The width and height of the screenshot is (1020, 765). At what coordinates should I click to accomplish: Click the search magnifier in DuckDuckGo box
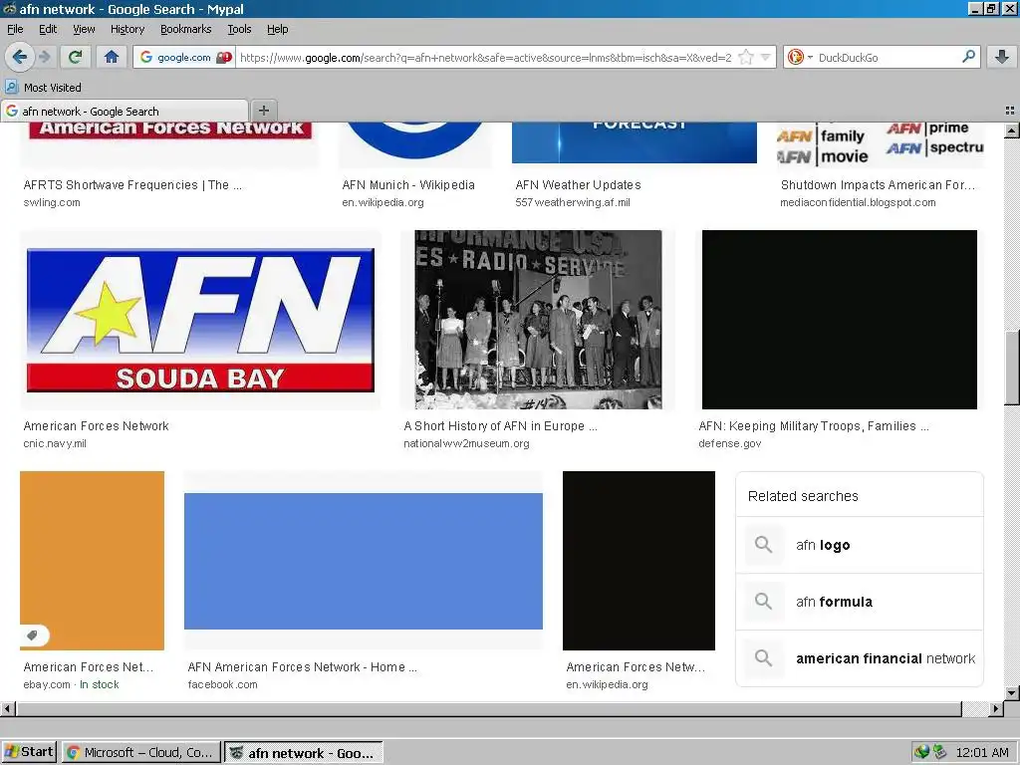pos(968,57)
